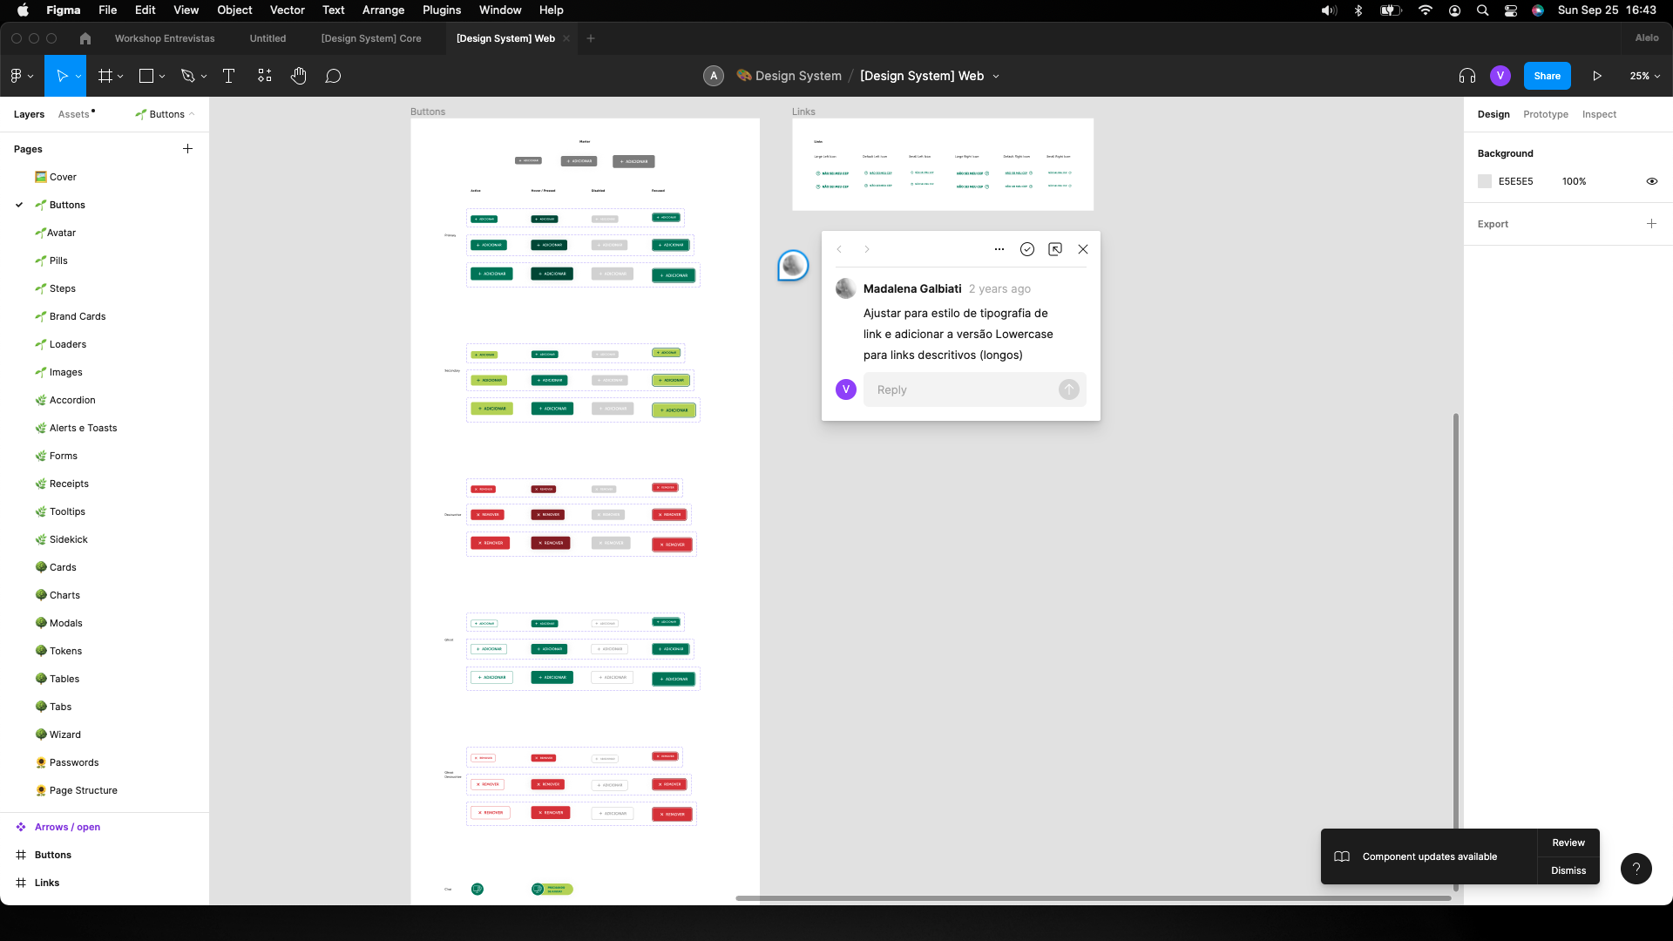Open comment options three-dot menu
Screen dimensions: 1673x941
coord(999,249)
